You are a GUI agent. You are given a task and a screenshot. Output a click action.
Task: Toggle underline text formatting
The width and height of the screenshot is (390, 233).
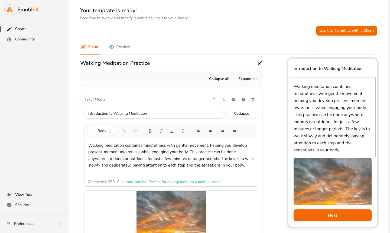(x=172, y=131)
